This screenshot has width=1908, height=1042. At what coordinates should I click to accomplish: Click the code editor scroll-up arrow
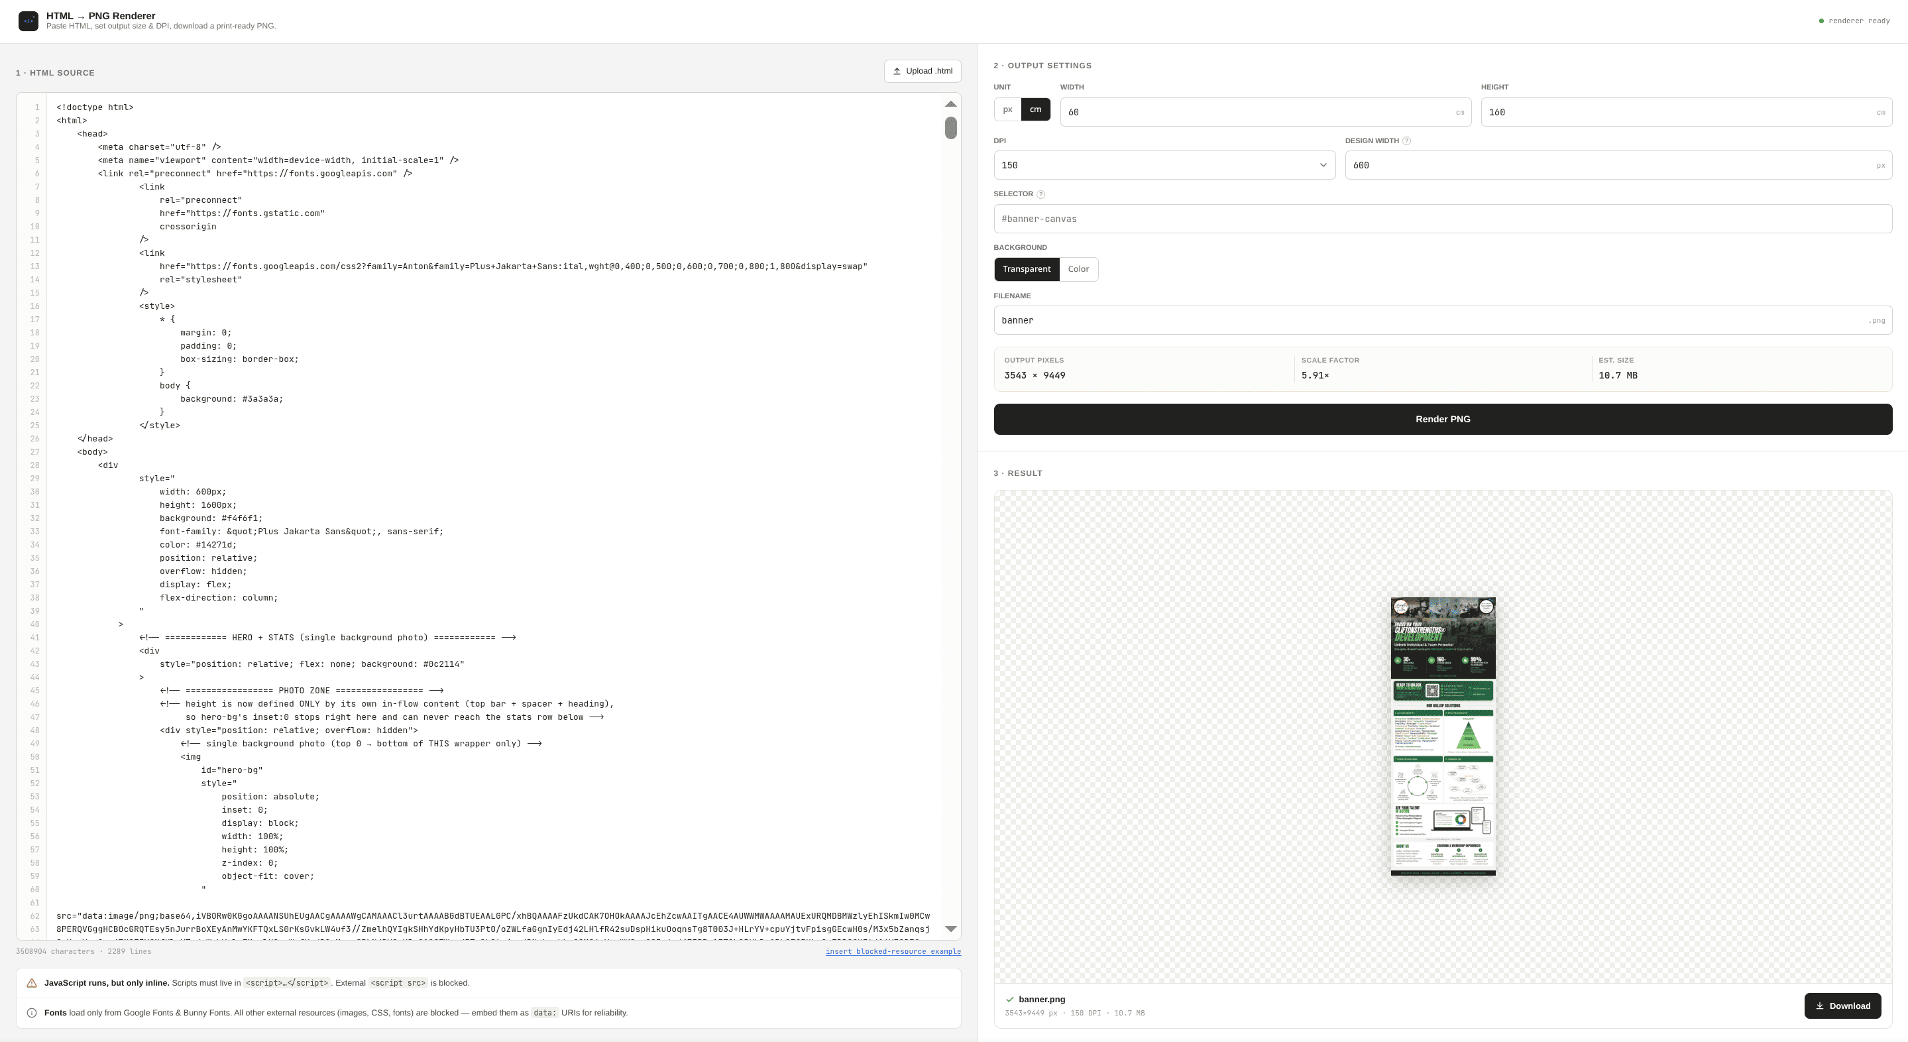(951, 103)
